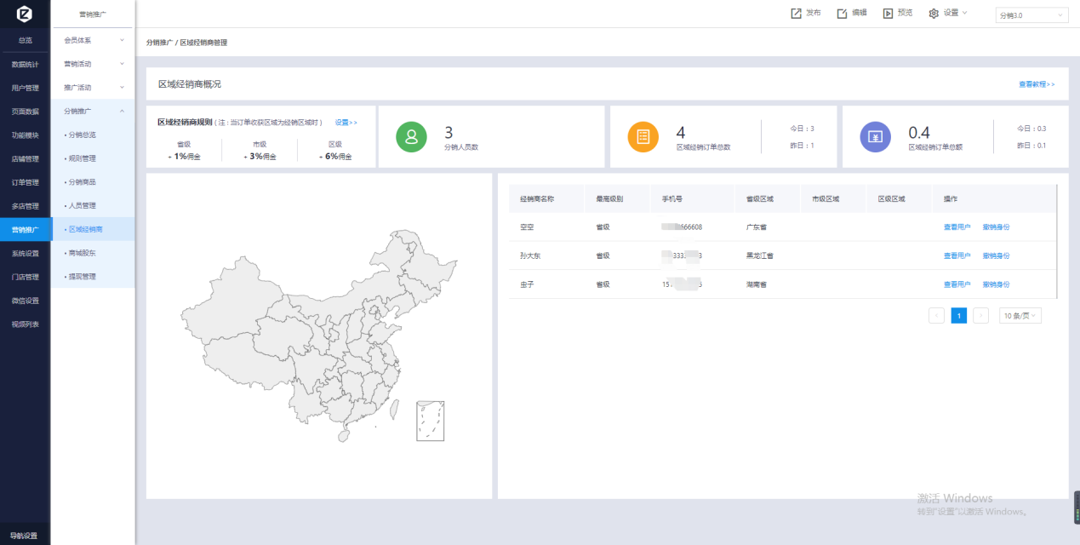
Task: Click the app logo in top-left corner
Action: tap(25, 14)
